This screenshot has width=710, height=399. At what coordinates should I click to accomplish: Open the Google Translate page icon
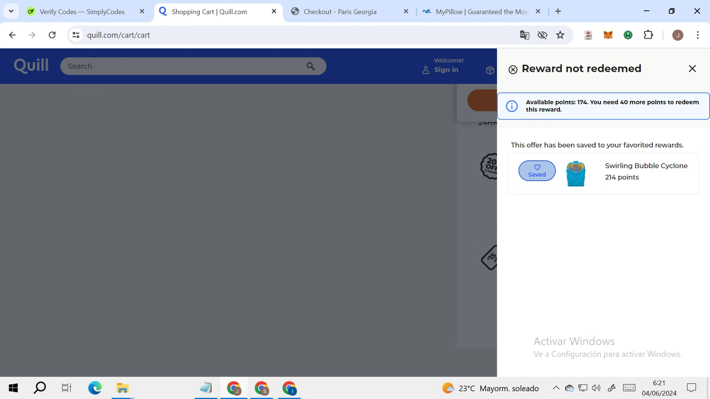[x=524, y=35]
